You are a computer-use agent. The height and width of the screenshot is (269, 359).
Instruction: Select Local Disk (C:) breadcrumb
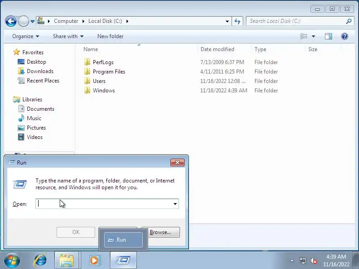(x=105, y=21)
